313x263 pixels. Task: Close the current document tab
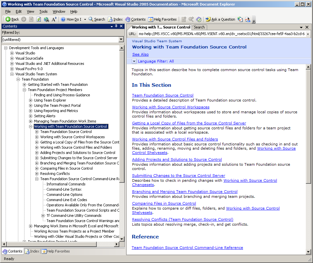(x=307, y=27)
